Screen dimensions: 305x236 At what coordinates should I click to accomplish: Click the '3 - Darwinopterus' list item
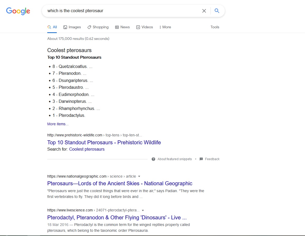click(x=72, y=101)
